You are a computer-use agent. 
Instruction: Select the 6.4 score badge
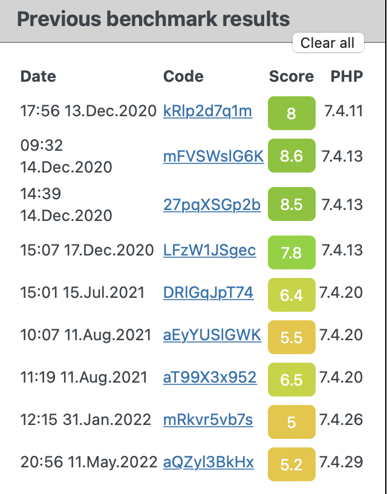(291, 295)
